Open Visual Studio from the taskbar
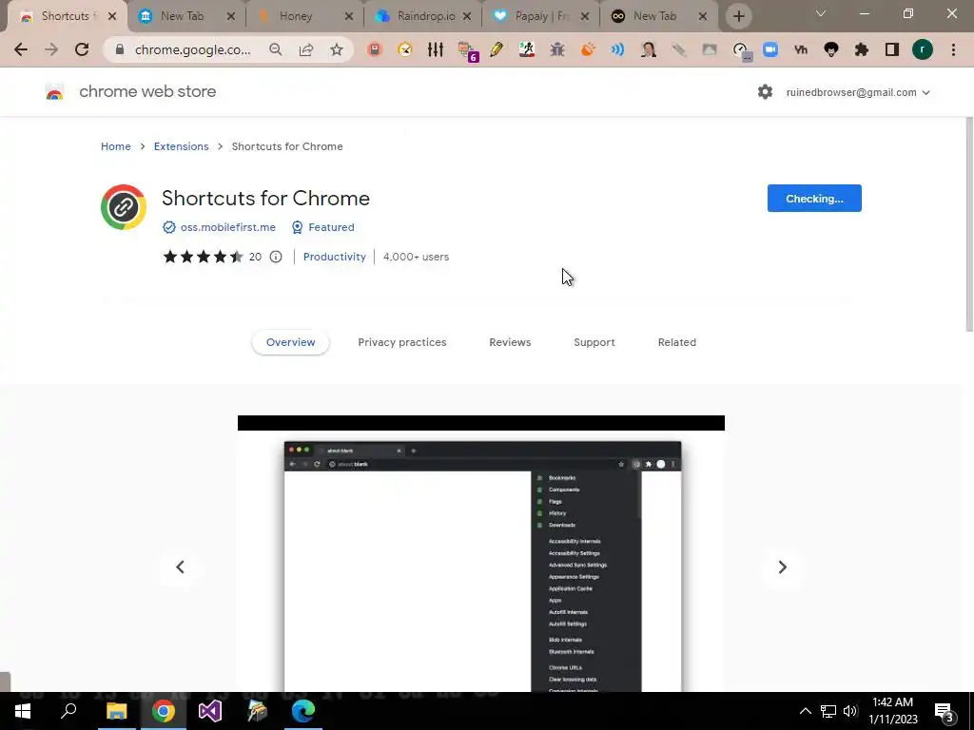The width and height of the screenshot is (974, 730). coord(210,711)
